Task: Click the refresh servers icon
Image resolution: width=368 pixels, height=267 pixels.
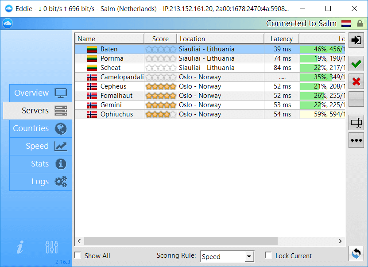Action: pos(356,253)
